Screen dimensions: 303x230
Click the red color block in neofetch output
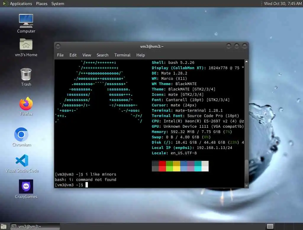tap(162, 166)
